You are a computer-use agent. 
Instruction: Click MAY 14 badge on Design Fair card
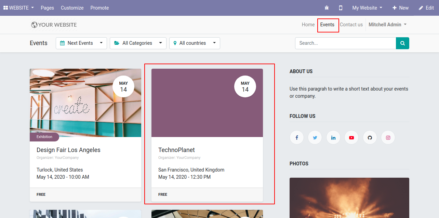[123, 86]
